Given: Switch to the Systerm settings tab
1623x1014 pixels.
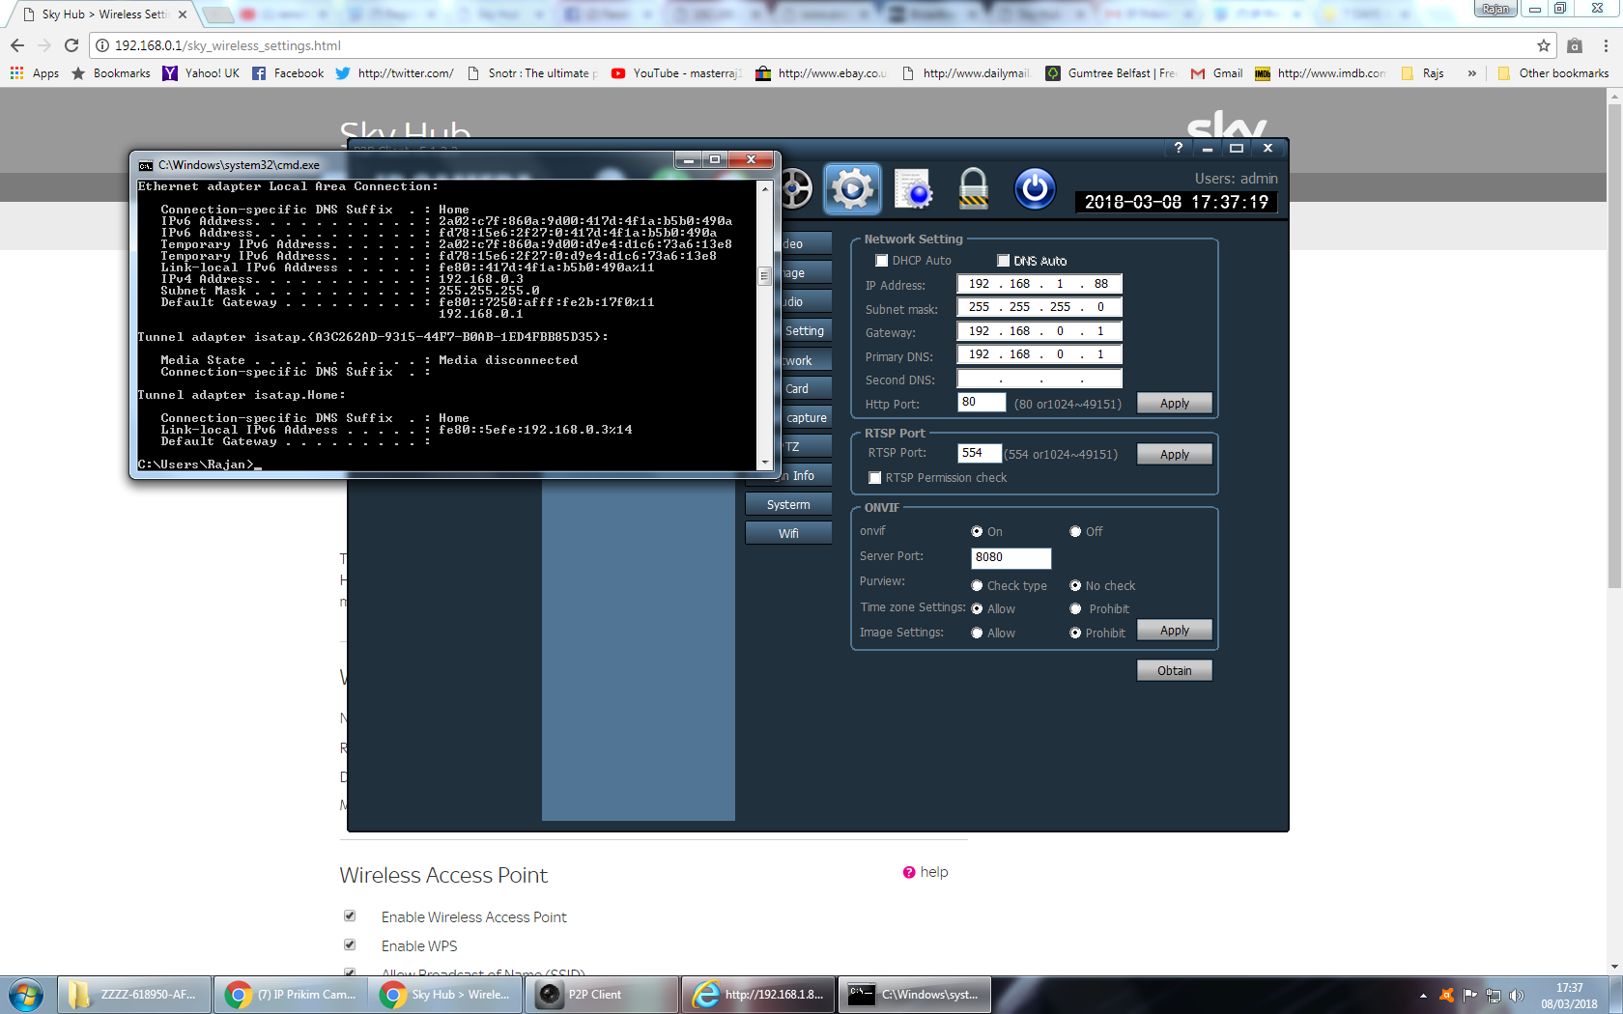Looking at the screenshot, I should (788, 504).
